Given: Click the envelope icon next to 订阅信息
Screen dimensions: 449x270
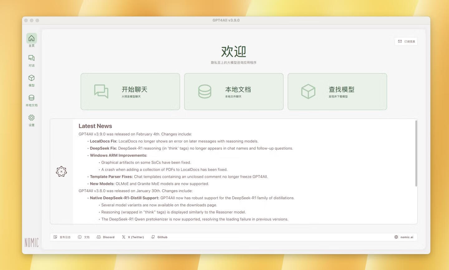Looking at the screenshot, I should coord(400,41).
